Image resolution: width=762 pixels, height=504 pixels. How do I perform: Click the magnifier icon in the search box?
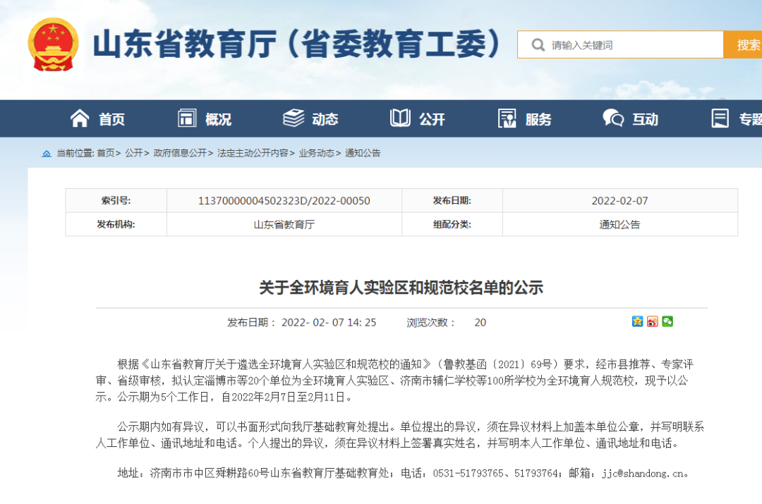[536, 44]
